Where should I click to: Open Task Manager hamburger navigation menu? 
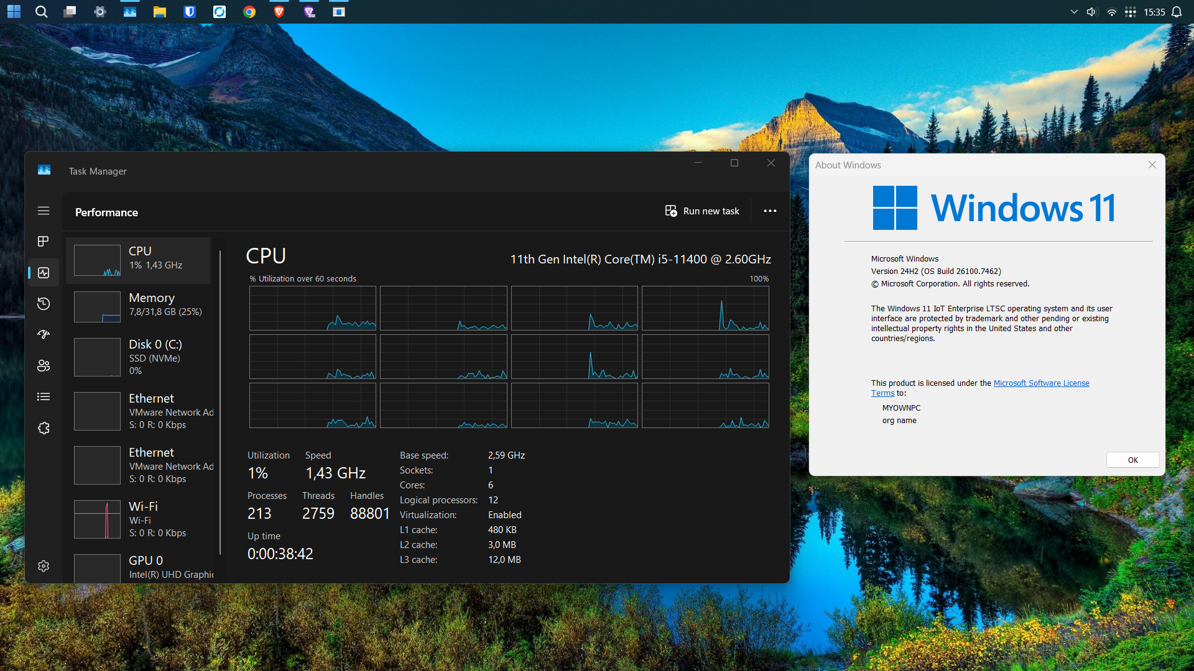point(44,211)
